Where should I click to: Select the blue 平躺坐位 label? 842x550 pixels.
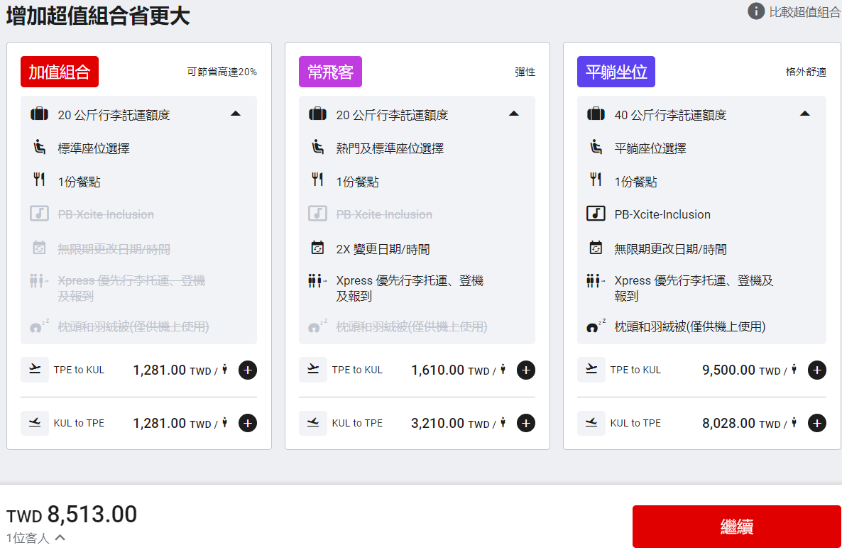click(x=616, y=72)
